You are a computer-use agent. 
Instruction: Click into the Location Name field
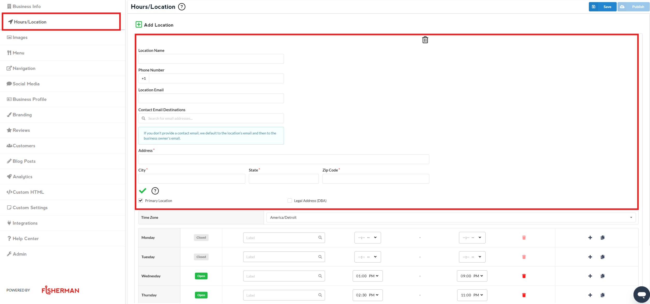211,59
